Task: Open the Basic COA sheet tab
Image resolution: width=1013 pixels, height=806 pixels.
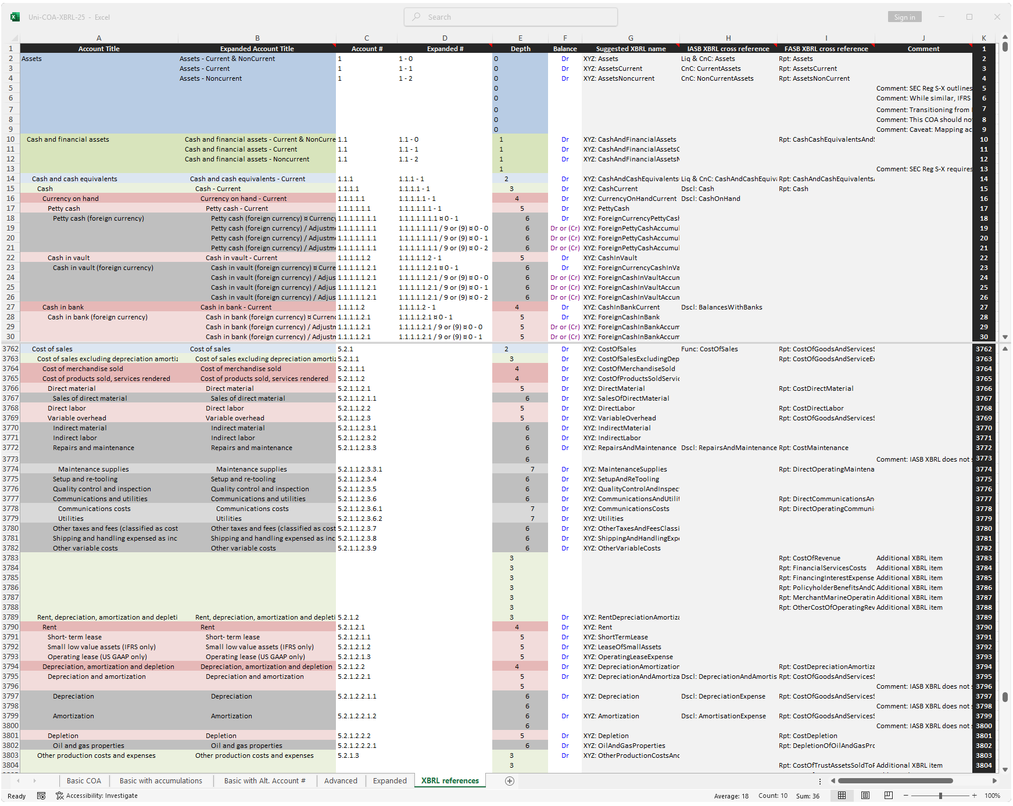Action: point(84,781)
